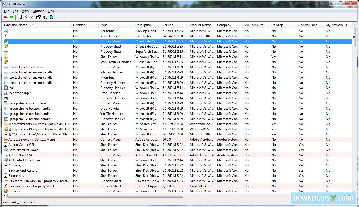Click the vertical scrollbar thumb

tap(354, 36)
